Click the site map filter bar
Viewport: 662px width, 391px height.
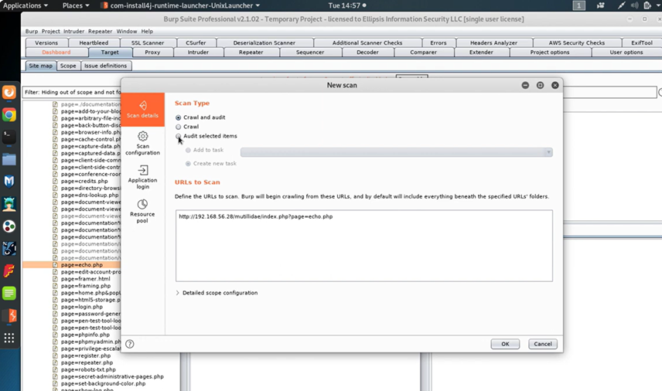click(72, 92)
